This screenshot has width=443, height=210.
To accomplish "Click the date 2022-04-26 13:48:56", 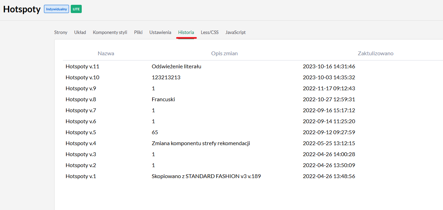I will 329,176.
